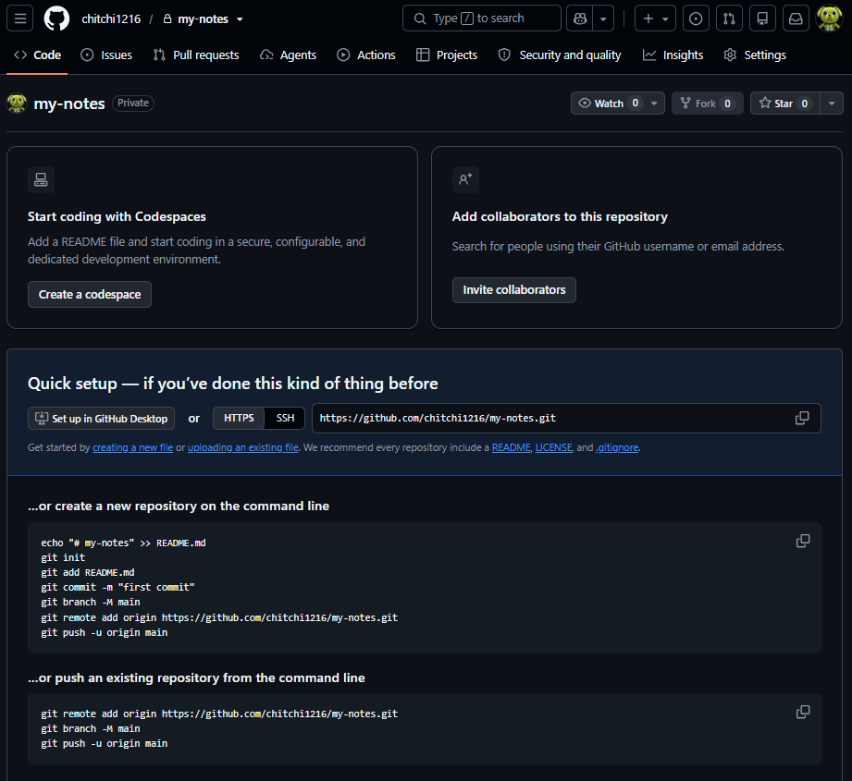Open the Actions tab
Screen dimensions: 852x781
pyautogui.click(x=366, y=55)
